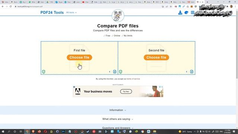This screenshot has height=134, width=238.
Task: Switch to the WhatsApp browser tab
Action: pyautogui.click(x=32, y=2)
